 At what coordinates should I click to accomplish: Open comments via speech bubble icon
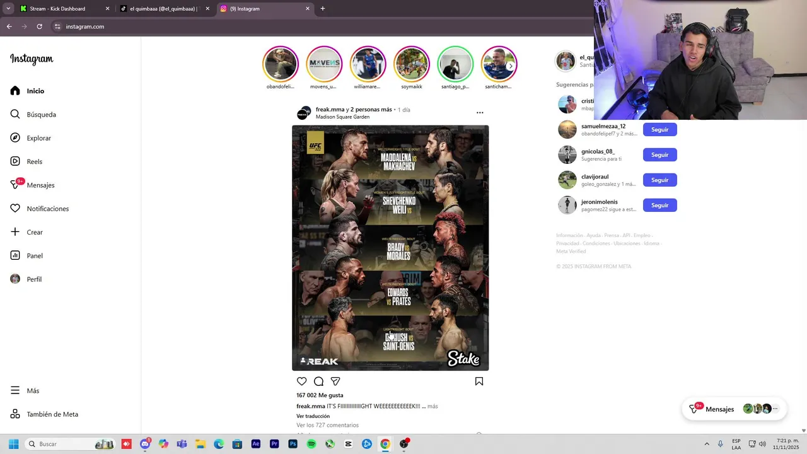(318, 381)
